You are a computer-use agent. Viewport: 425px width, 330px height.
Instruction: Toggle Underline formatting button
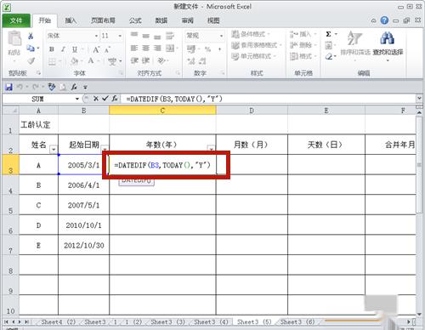tap(75, 49)
